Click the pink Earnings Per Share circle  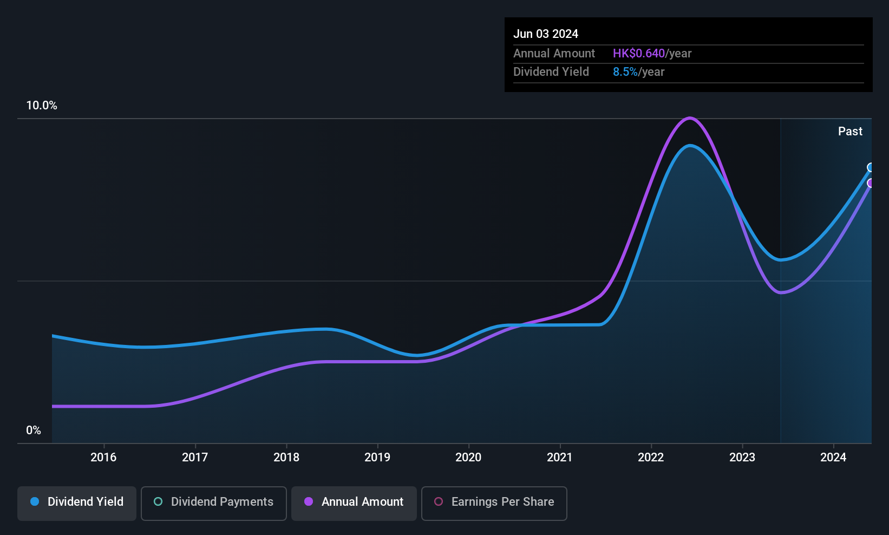[439, 501]
